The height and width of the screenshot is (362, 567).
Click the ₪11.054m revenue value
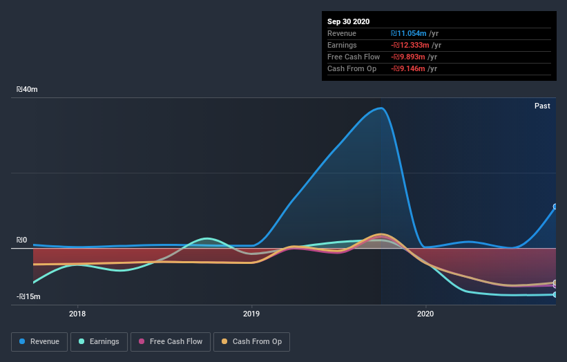[x=409, y=33]
